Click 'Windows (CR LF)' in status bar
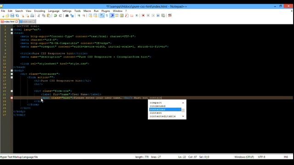294x165 pixels. pyautogui.click(x=244, y=157)
